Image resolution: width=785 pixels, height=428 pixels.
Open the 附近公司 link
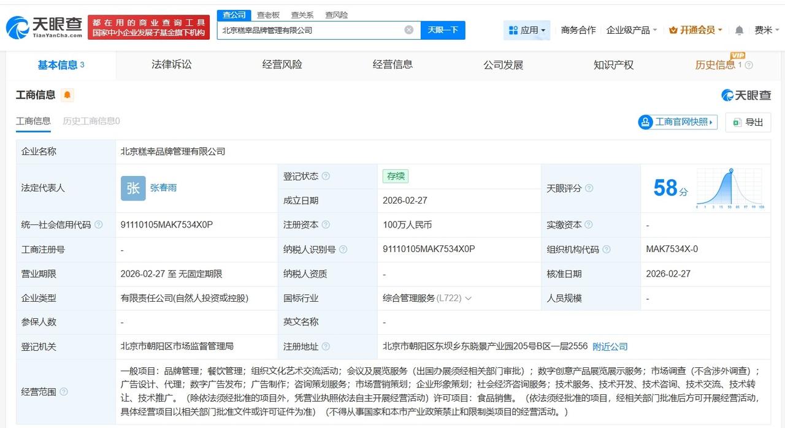pos(610,346)
